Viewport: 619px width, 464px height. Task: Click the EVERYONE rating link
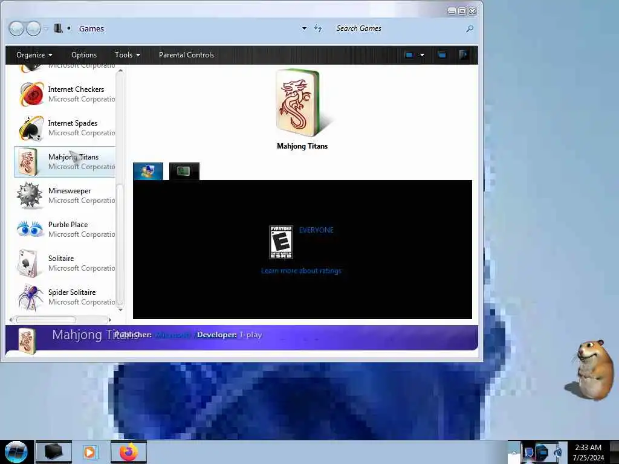316,230
